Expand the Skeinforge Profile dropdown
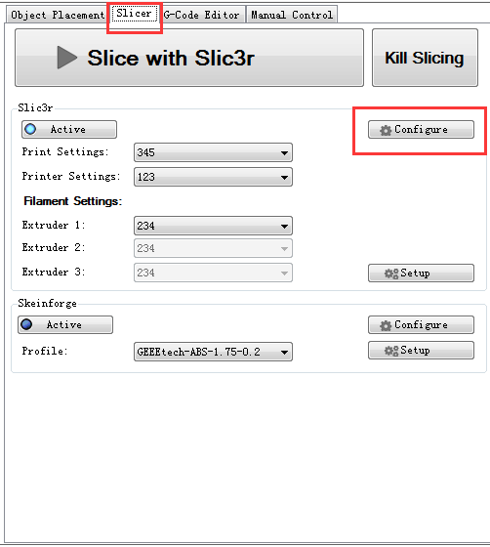The image size is (490, 547). point(213,352)
